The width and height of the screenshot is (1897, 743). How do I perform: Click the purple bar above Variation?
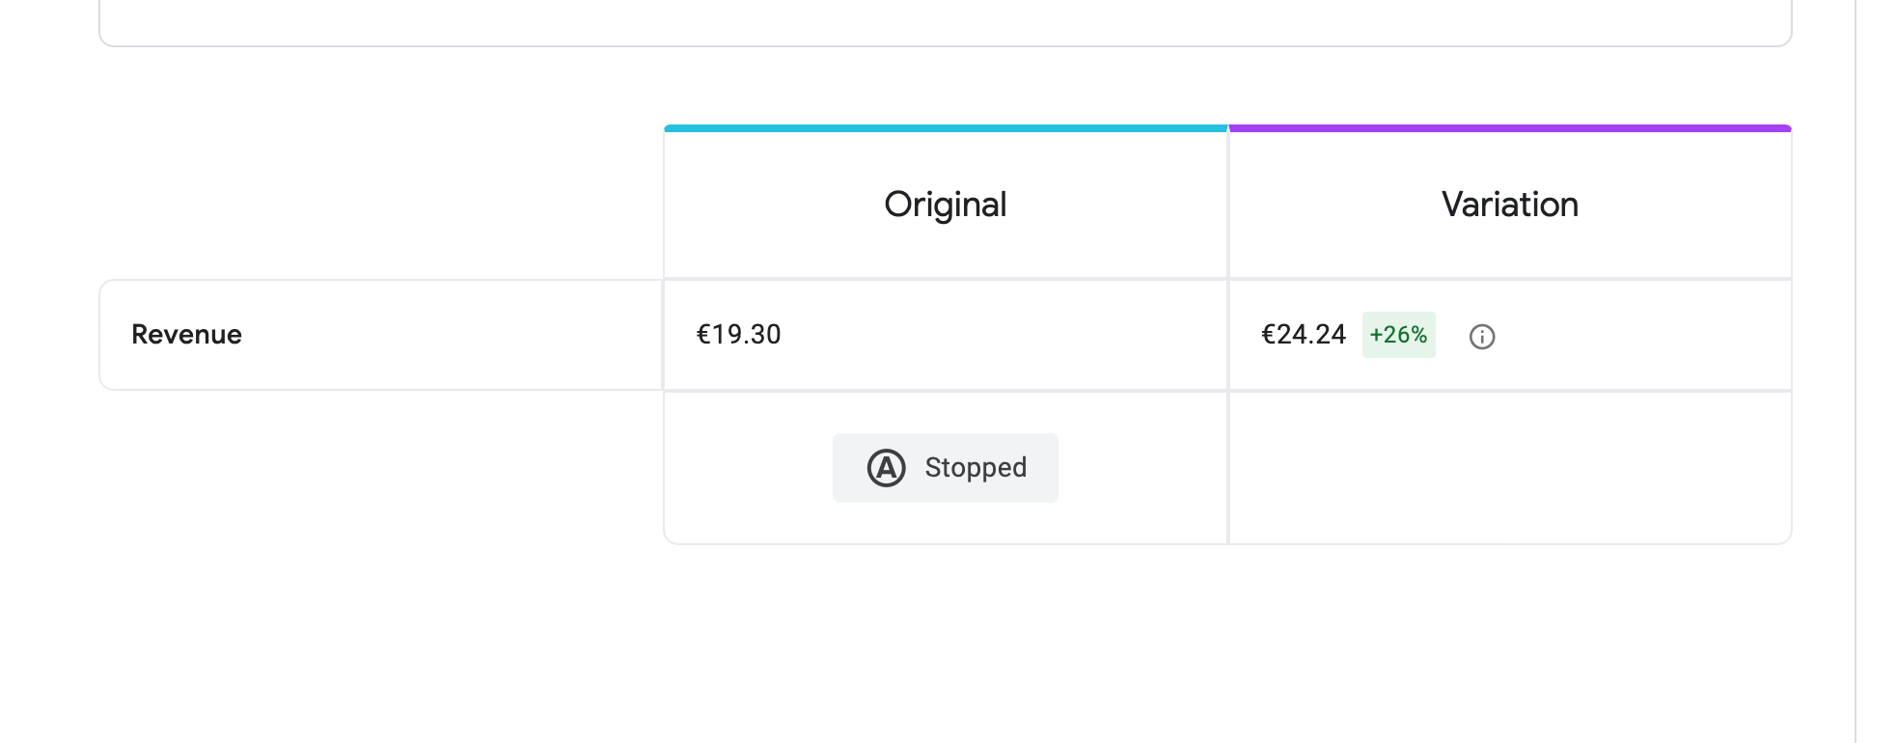click(1509, 128)
